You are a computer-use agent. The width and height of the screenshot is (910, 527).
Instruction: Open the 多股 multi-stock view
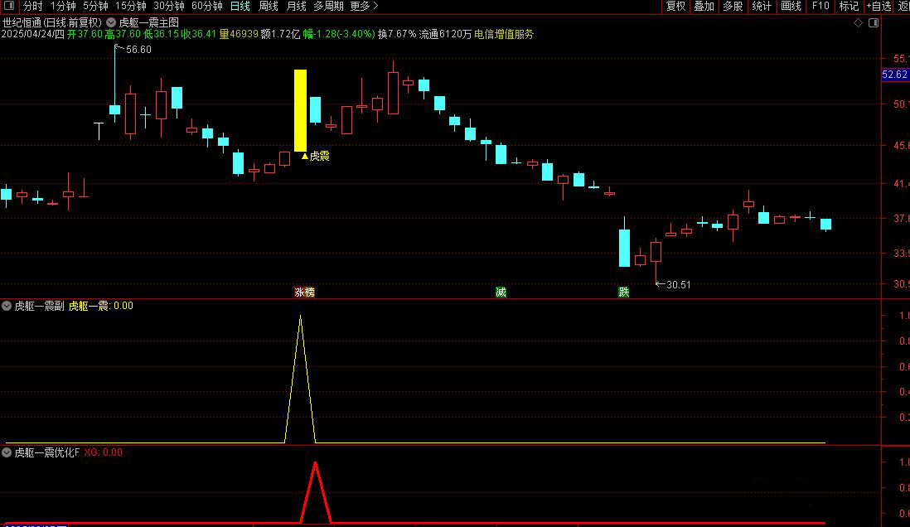point(733,6)
